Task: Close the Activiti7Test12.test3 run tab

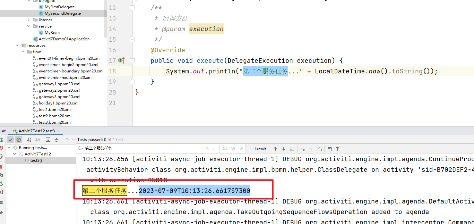Action: 58,131
